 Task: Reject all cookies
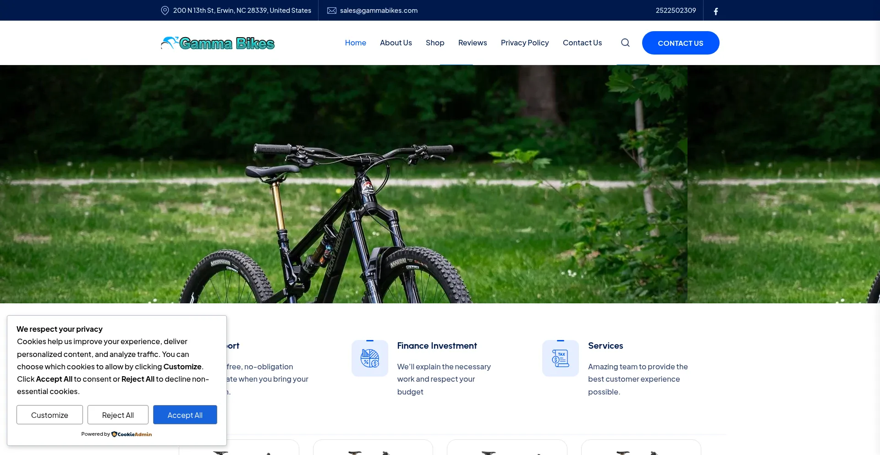(118, 415)
